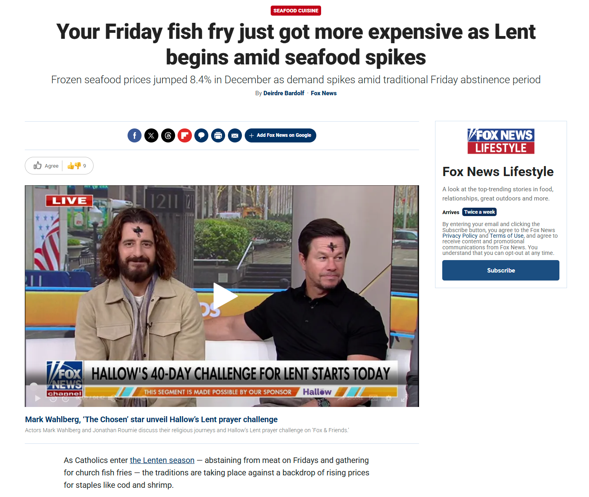This screenshot has height=497, width=589.
Task: Share article on X
Action: click(x=151, y=136)
